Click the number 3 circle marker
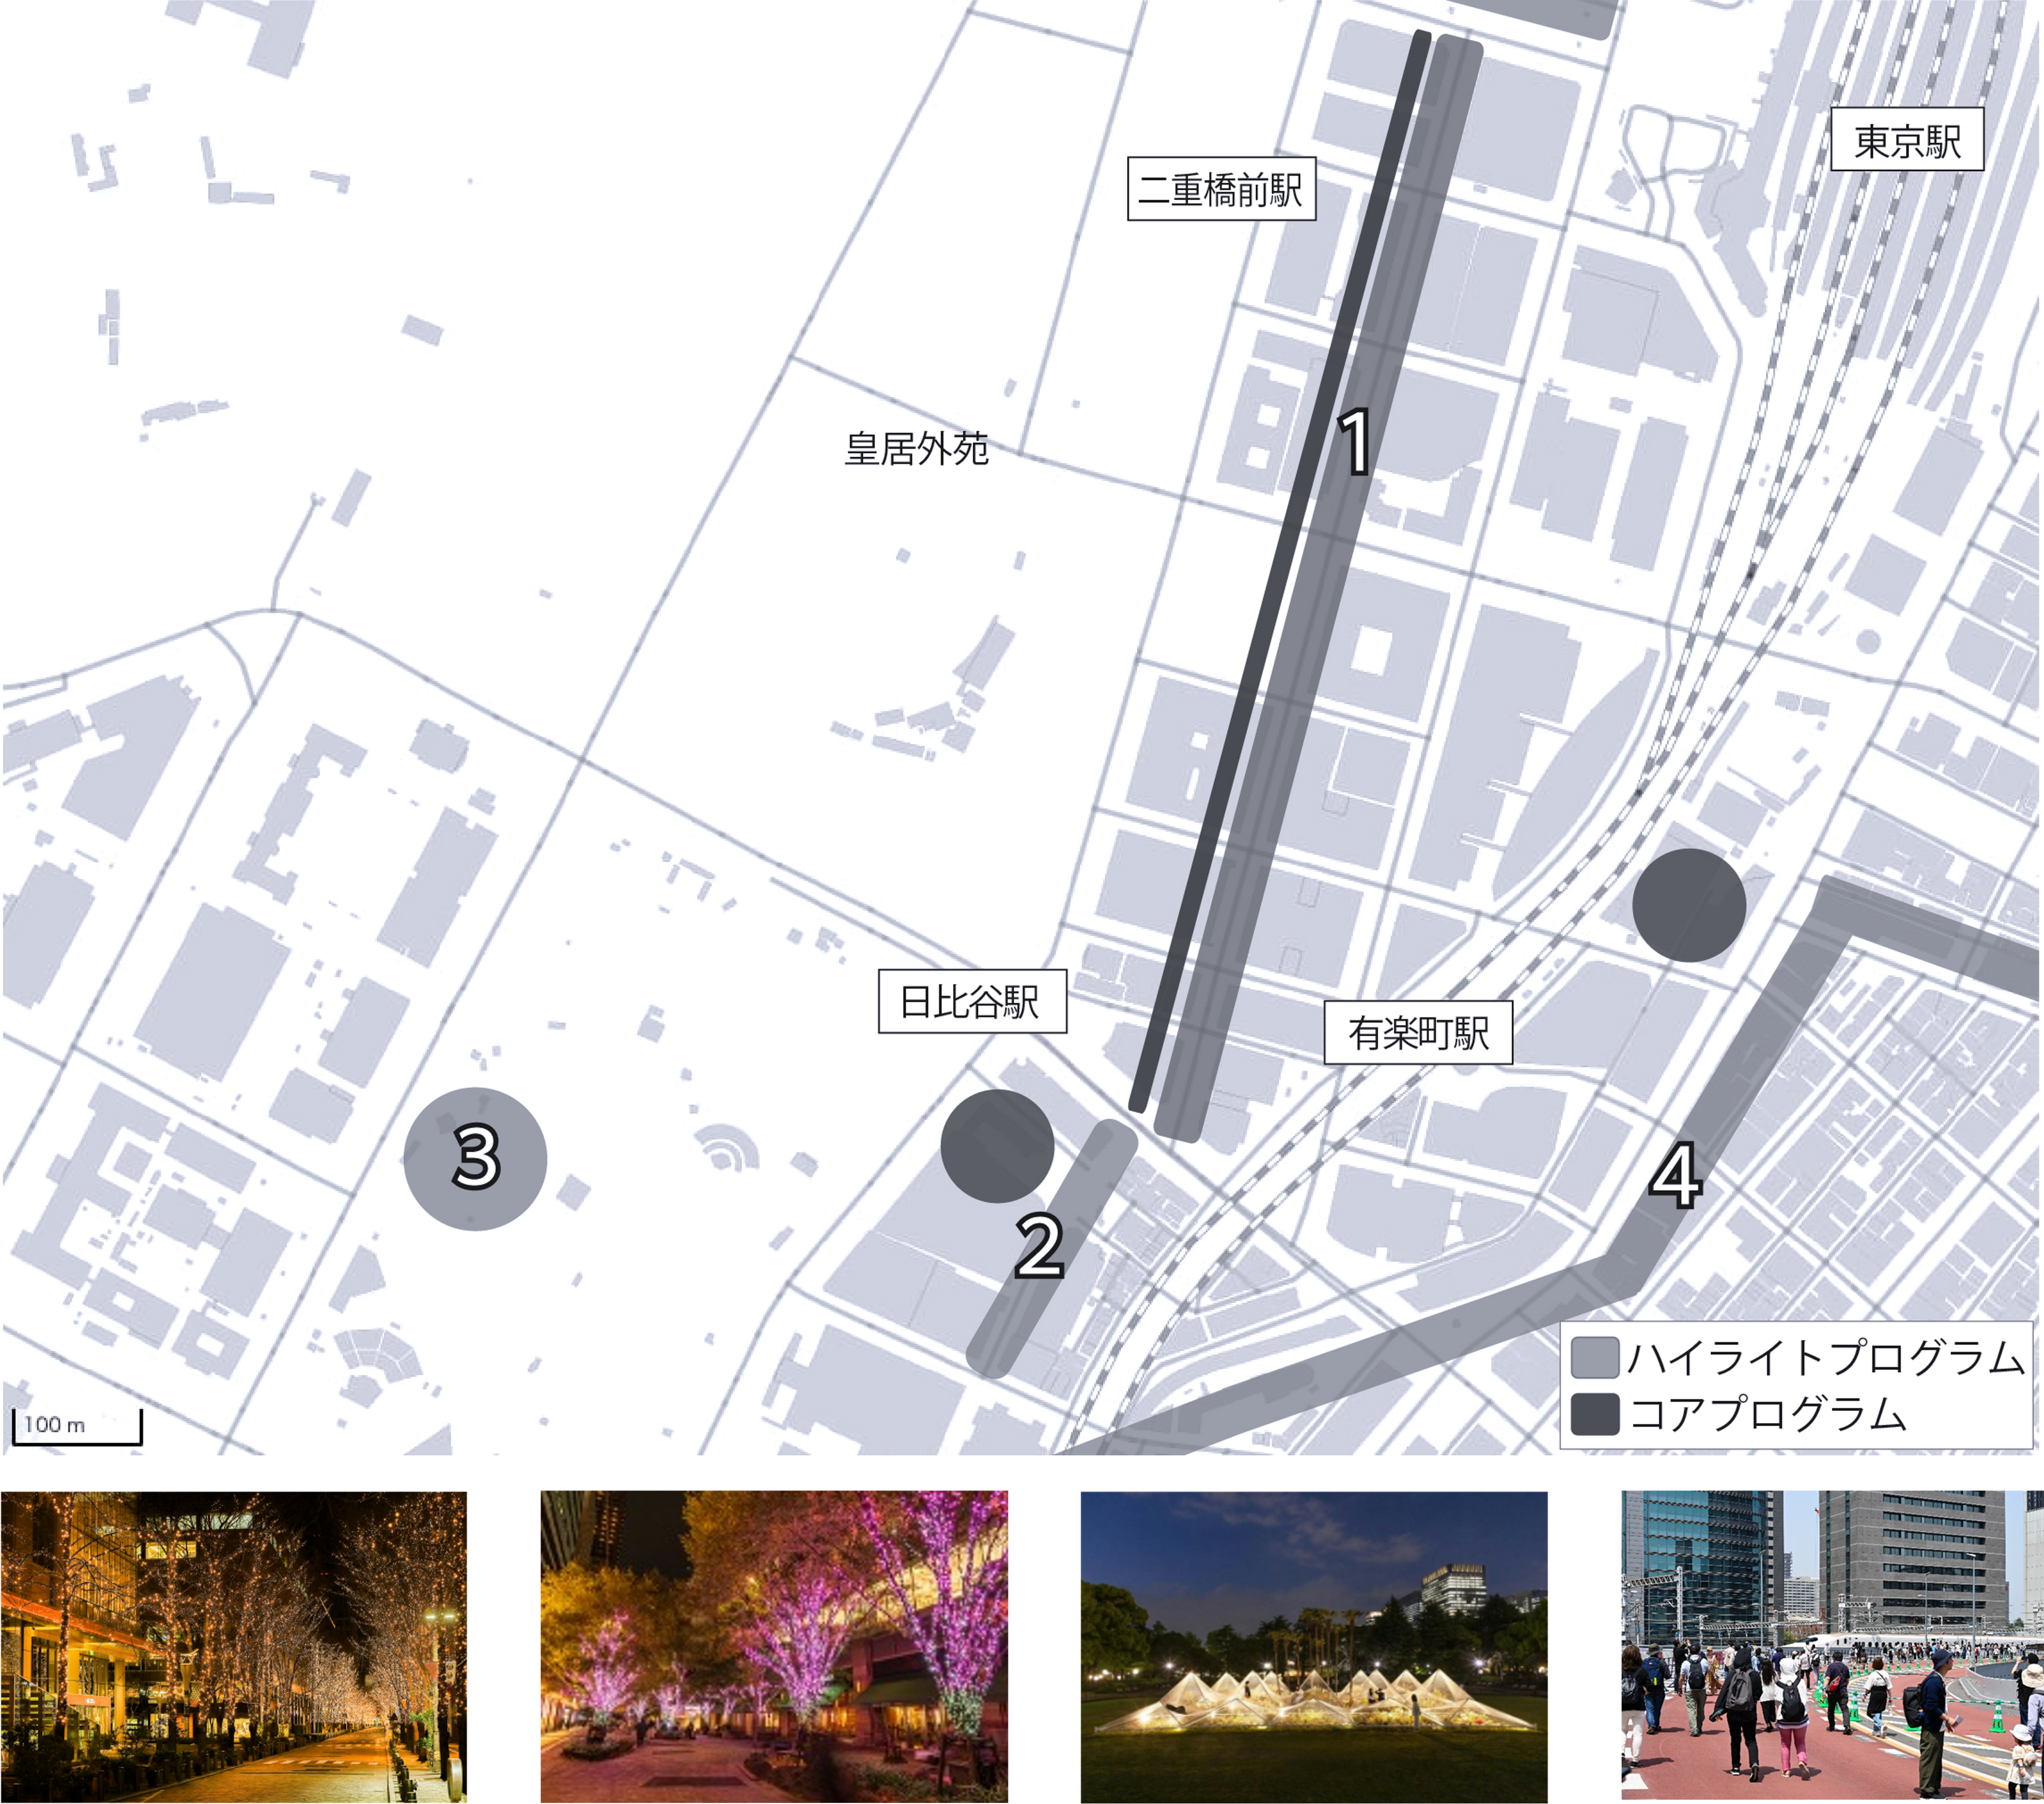 click(x=476, y=1158)
